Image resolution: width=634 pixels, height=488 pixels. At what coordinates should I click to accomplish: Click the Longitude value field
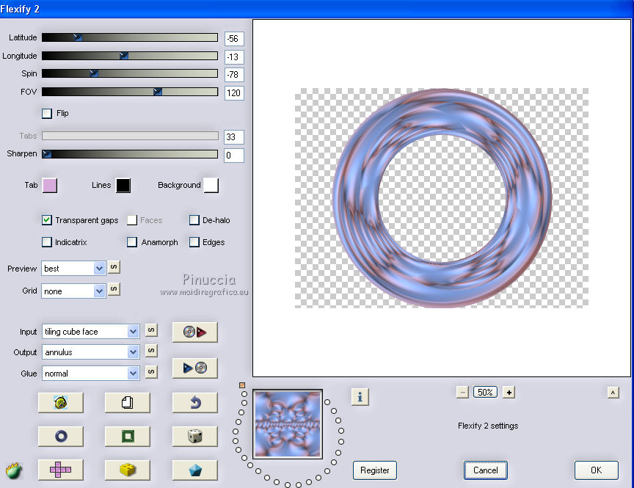(x=234, y=57)
